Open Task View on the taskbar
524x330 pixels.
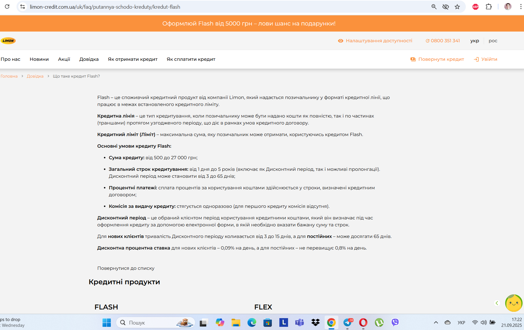[x=204, y=322]
